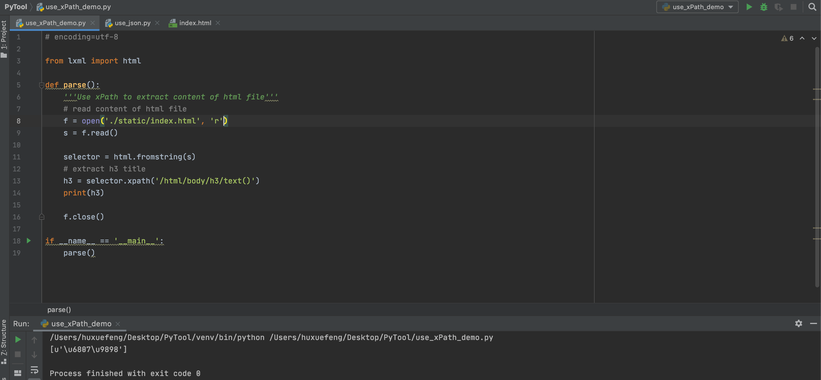This screenshot has width=821, height=380.
Task: Click the script path in console output
Action: 381,337
